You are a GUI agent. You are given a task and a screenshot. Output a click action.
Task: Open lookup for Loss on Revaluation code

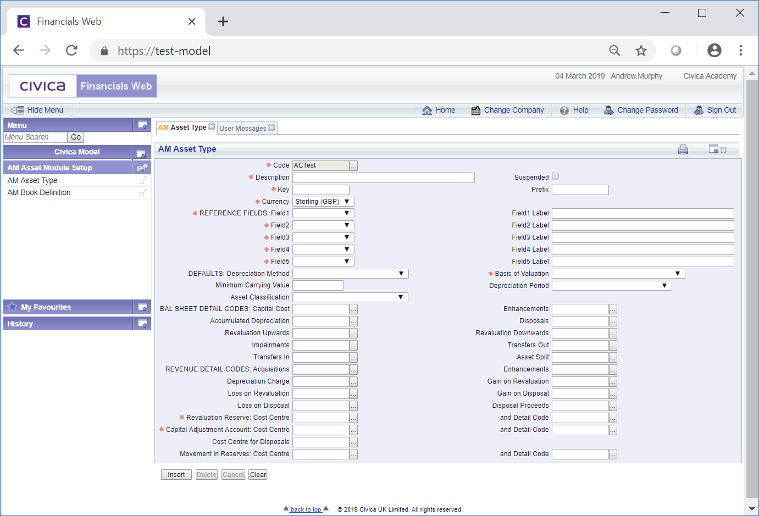coord(353,394)
